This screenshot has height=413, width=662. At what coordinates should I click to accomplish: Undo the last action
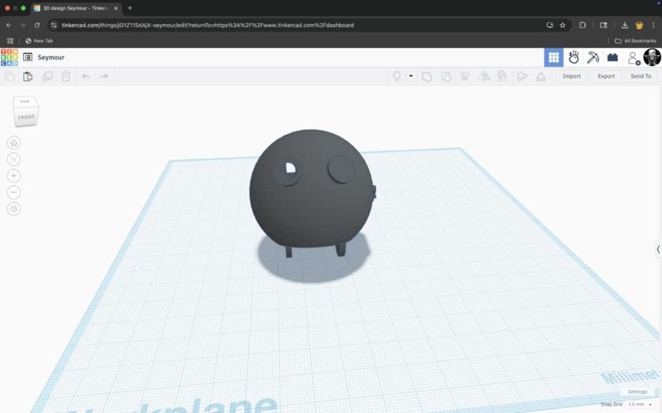pyautogui.click(x=86, y=76)
